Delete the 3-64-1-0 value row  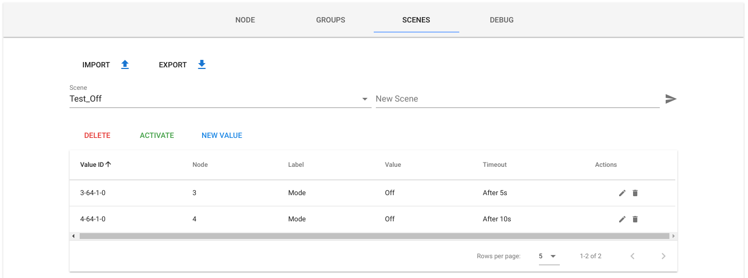(635, 193)
